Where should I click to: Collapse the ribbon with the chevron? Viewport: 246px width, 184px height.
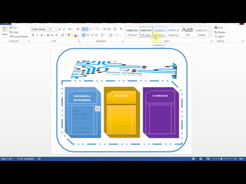(x=243, y=41)
